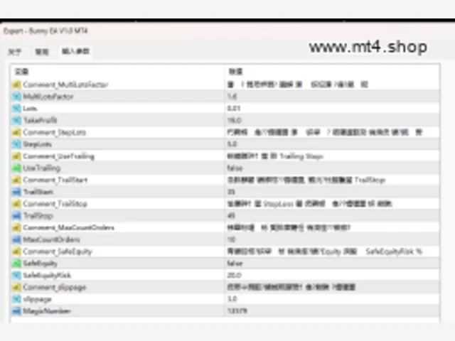Click the Comment_MaxCountOrders row icon
The height and width of the screenshot is (341, 455).
(16, 227)
